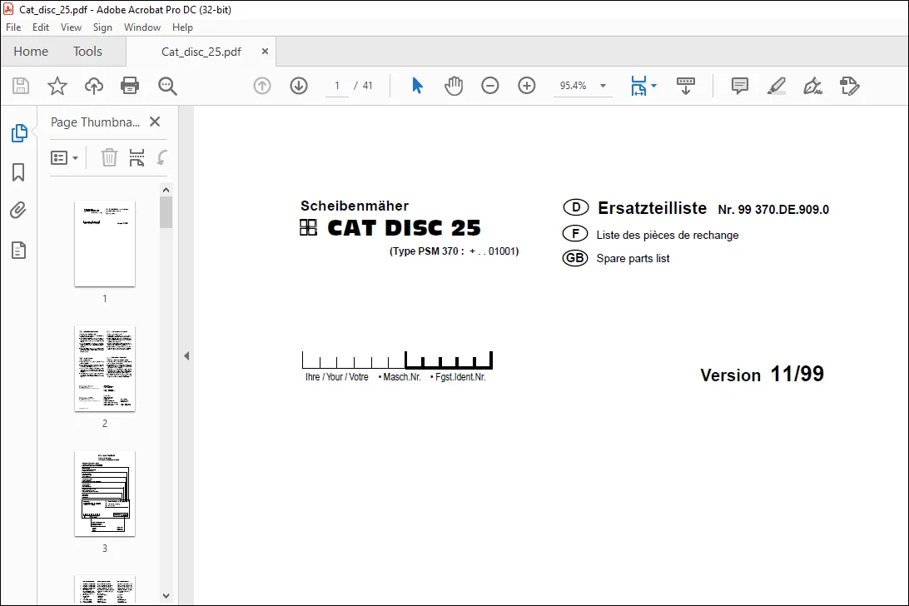Image resolution: width=909 pixels, height=606 pixels.
Task: Upload file to Document Cloud
Action: [x=94, y=86]
